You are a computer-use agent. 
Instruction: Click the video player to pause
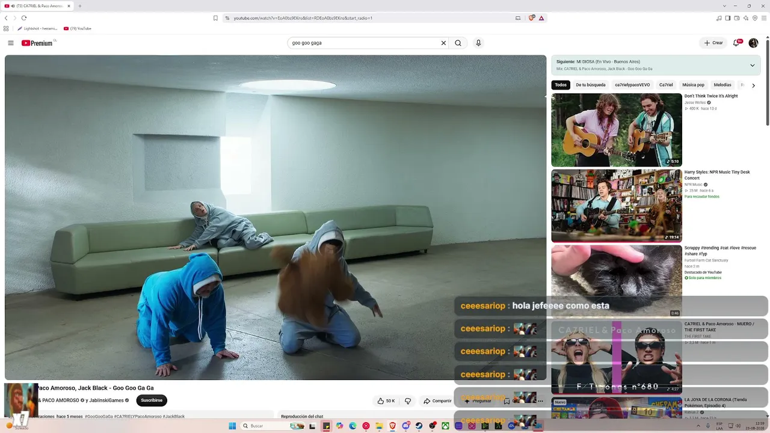[276, 217]
